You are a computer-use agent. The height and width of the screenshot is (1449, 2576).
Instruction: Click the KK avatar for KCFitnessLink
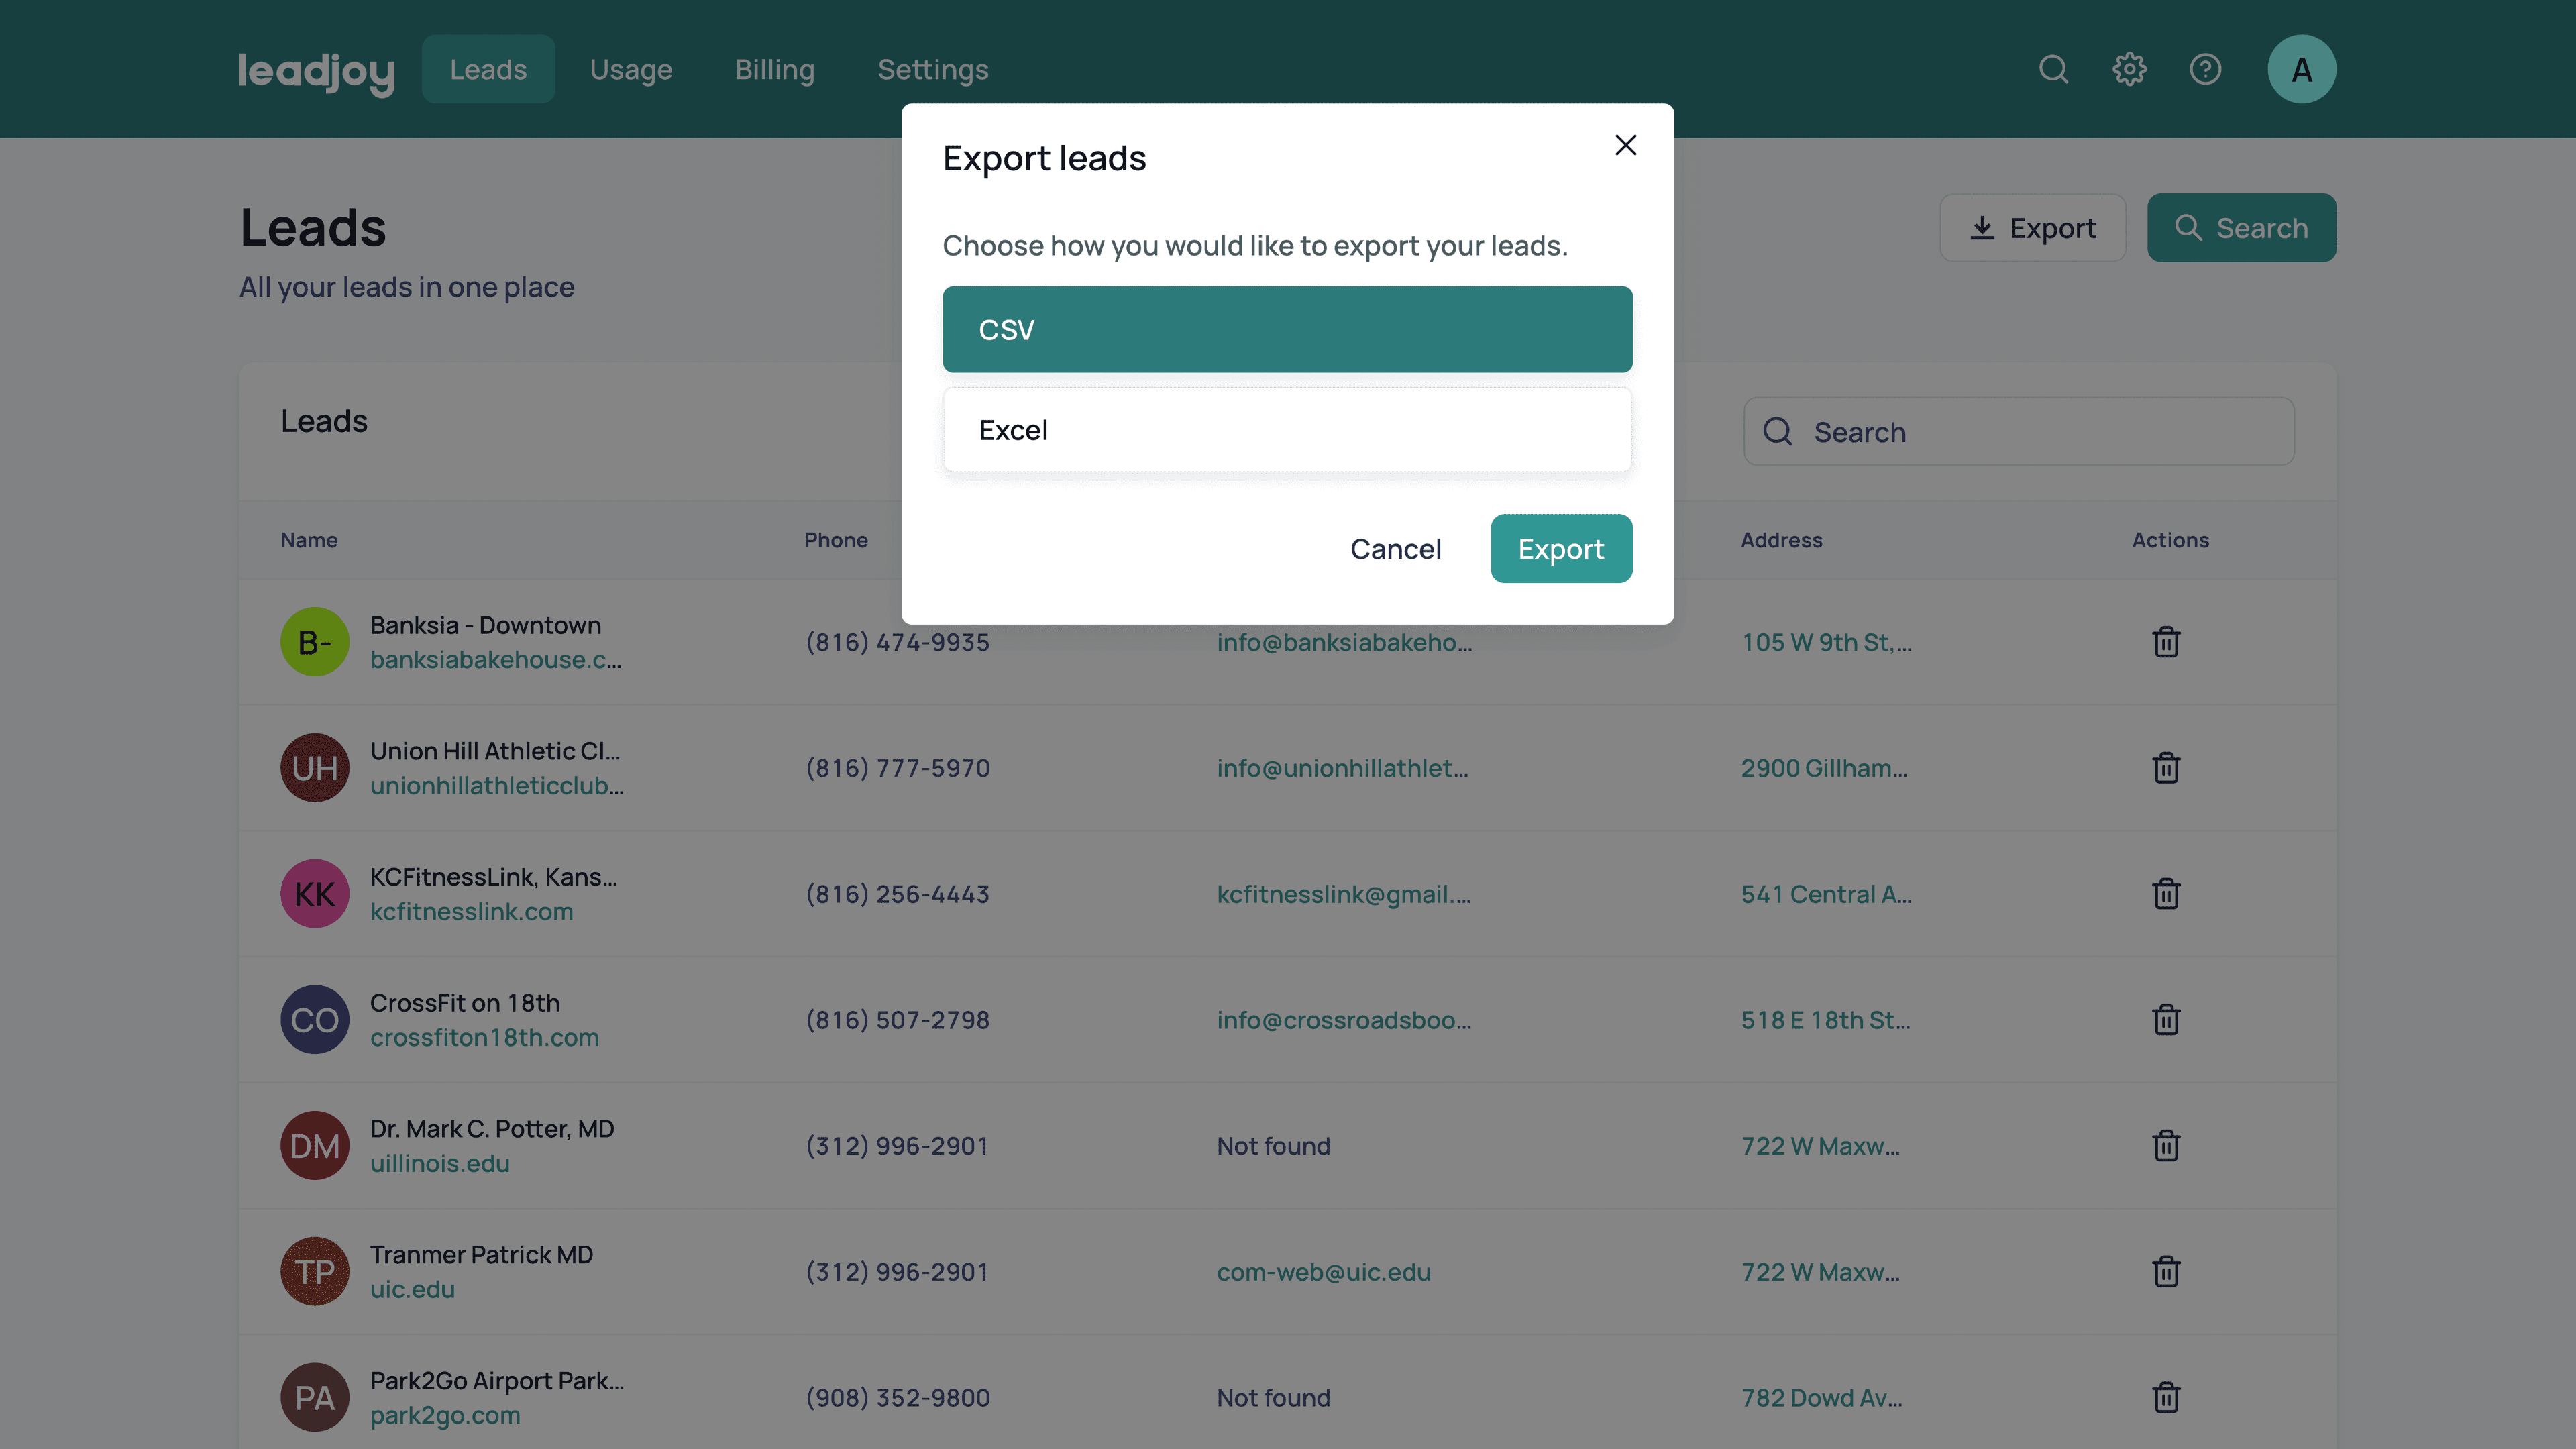314,894
